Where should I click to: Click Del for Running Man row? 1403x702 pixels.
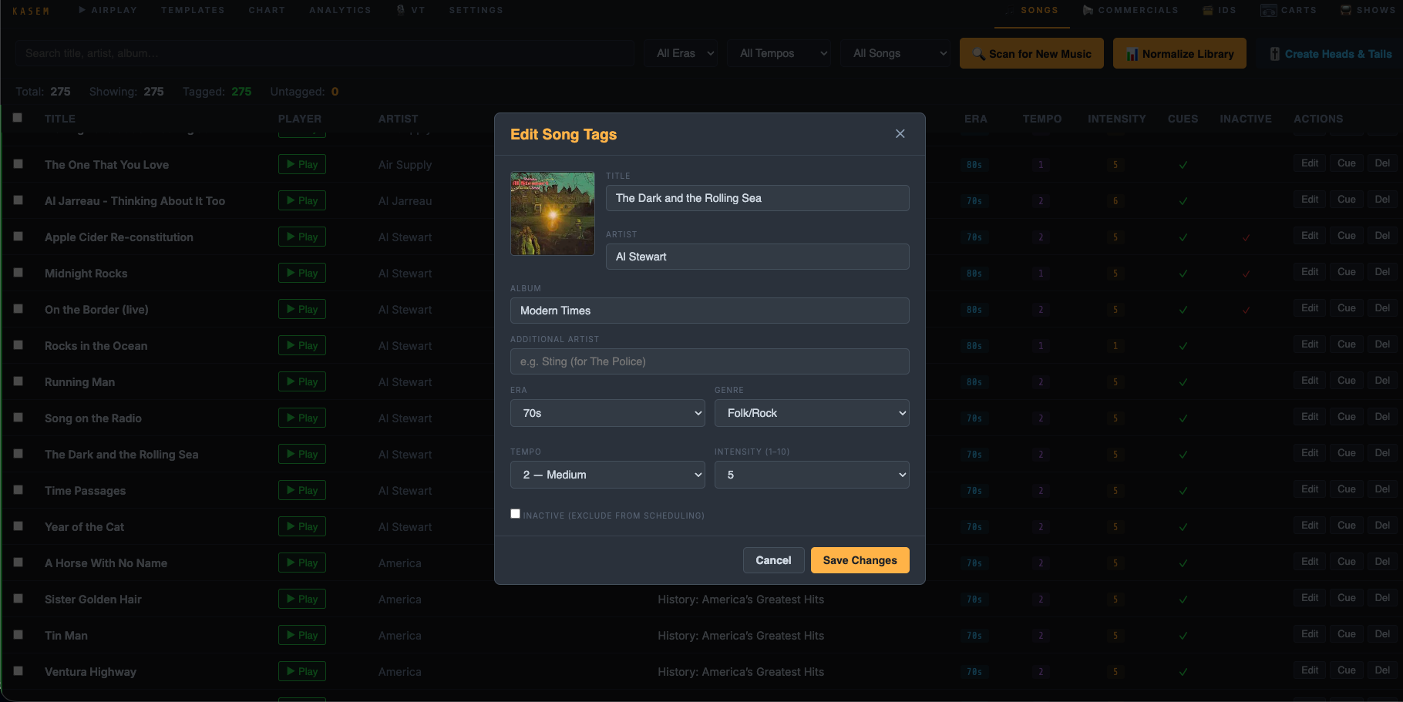[1383, 381]
